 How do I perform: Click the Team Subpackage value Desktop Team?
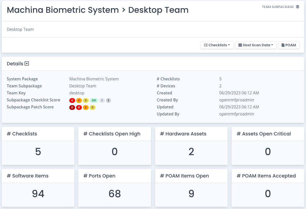click(83, 86)
